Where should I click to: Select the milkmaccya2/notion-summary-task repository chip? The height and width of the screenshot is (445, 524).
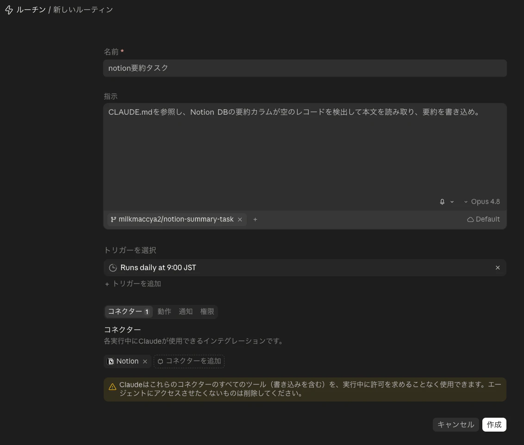176,219
